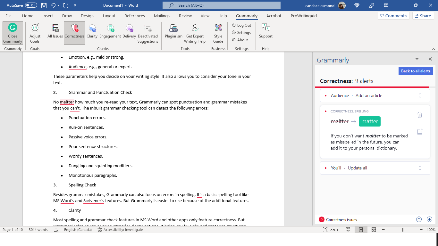Toggle AutoSave switch

click(x=31, y=5)
